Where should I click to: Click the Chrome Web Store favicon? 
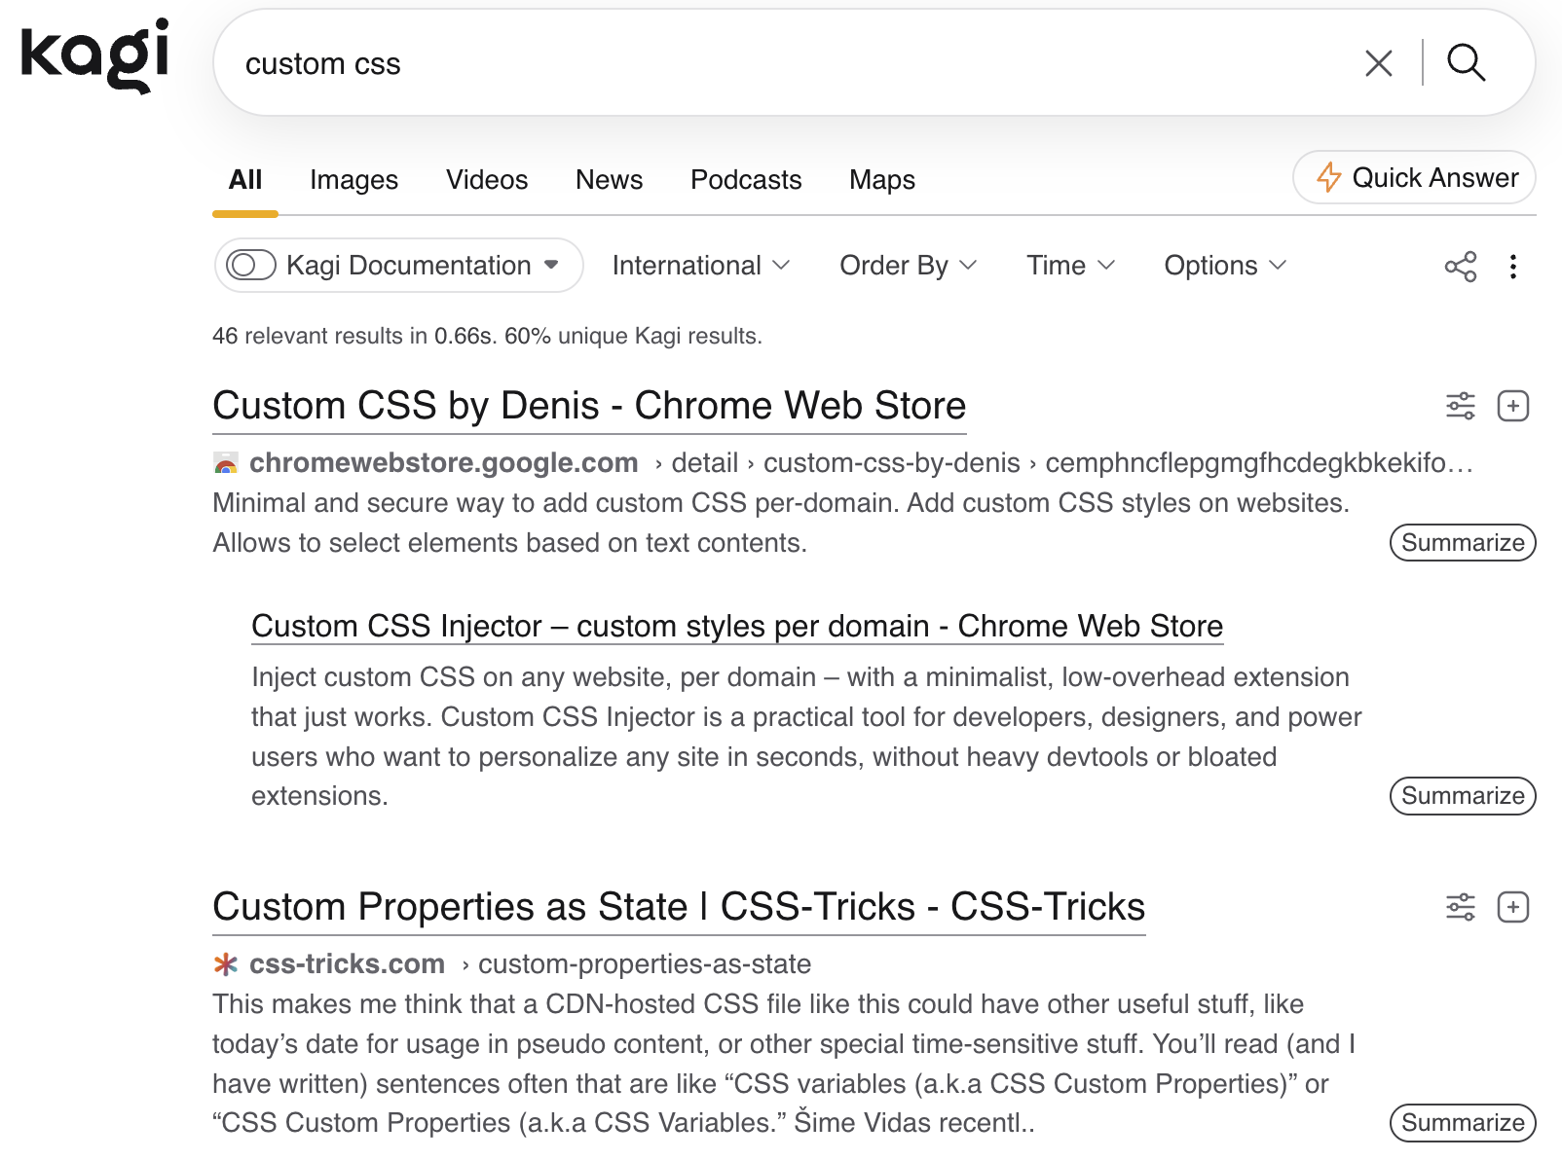(226, 464)
